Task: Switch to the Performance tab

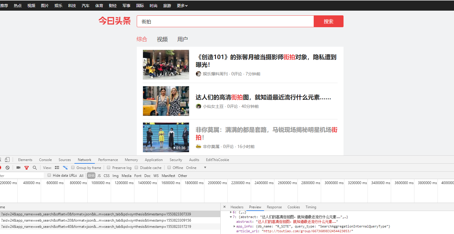Action: (x=108, y=160)
